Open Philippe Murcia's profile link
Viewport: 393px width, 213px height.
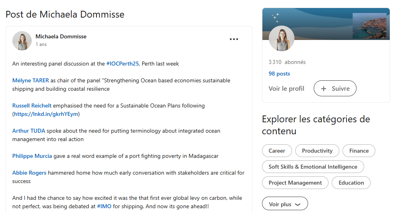click(32, 156)
